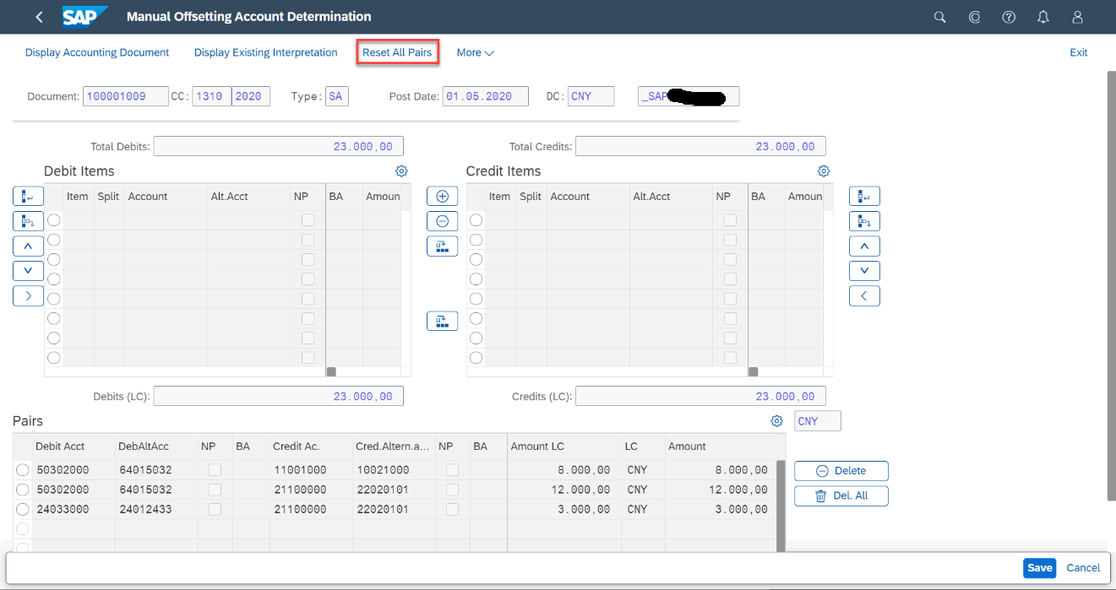Click the Credits (LC) field

point(700,396)
